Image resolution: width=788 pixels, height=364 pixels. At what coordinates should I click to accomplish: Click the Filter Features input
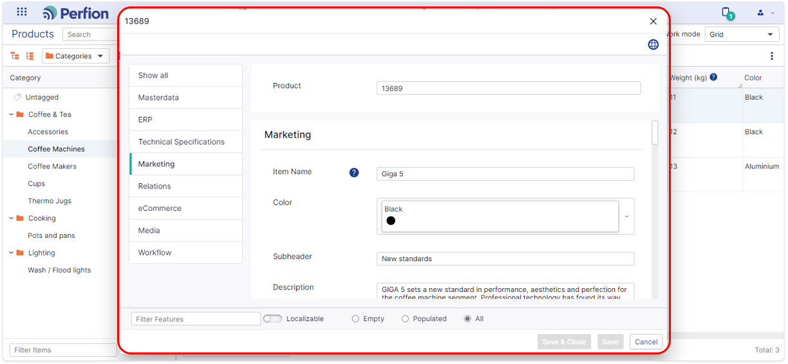(x=196, y=319)
